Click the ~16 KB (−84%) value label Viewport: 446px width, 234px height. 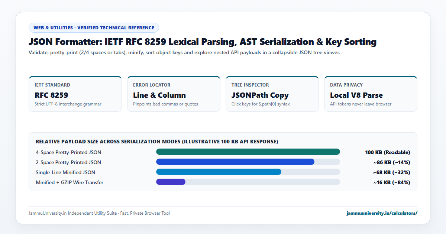point(392,182)
